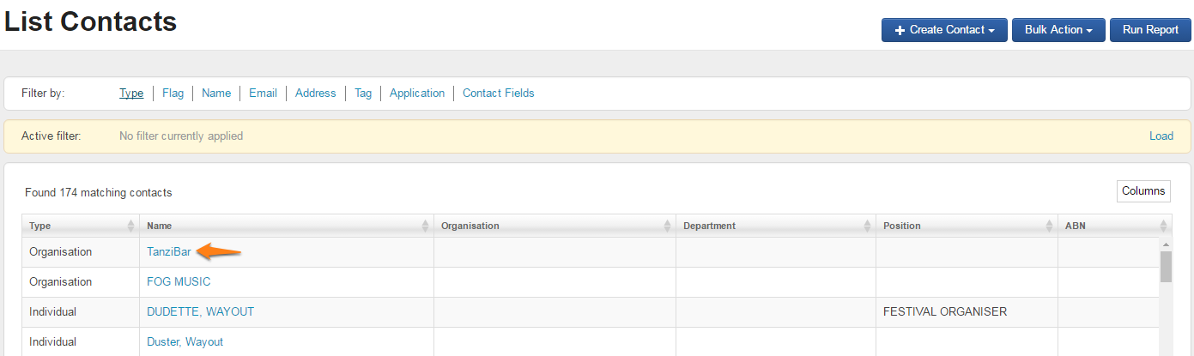Open the Columns chooser
This screenshot has height=356, width=1194.
(1143, 191)
